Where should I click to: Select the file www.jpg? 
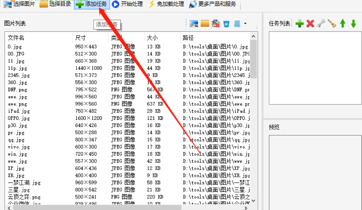tap(17, 161)
